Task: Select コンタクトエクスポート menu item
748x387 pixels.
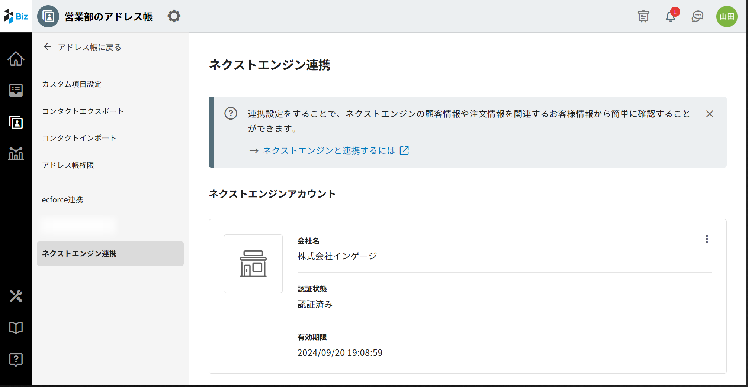Action: (x=83, y=111)
